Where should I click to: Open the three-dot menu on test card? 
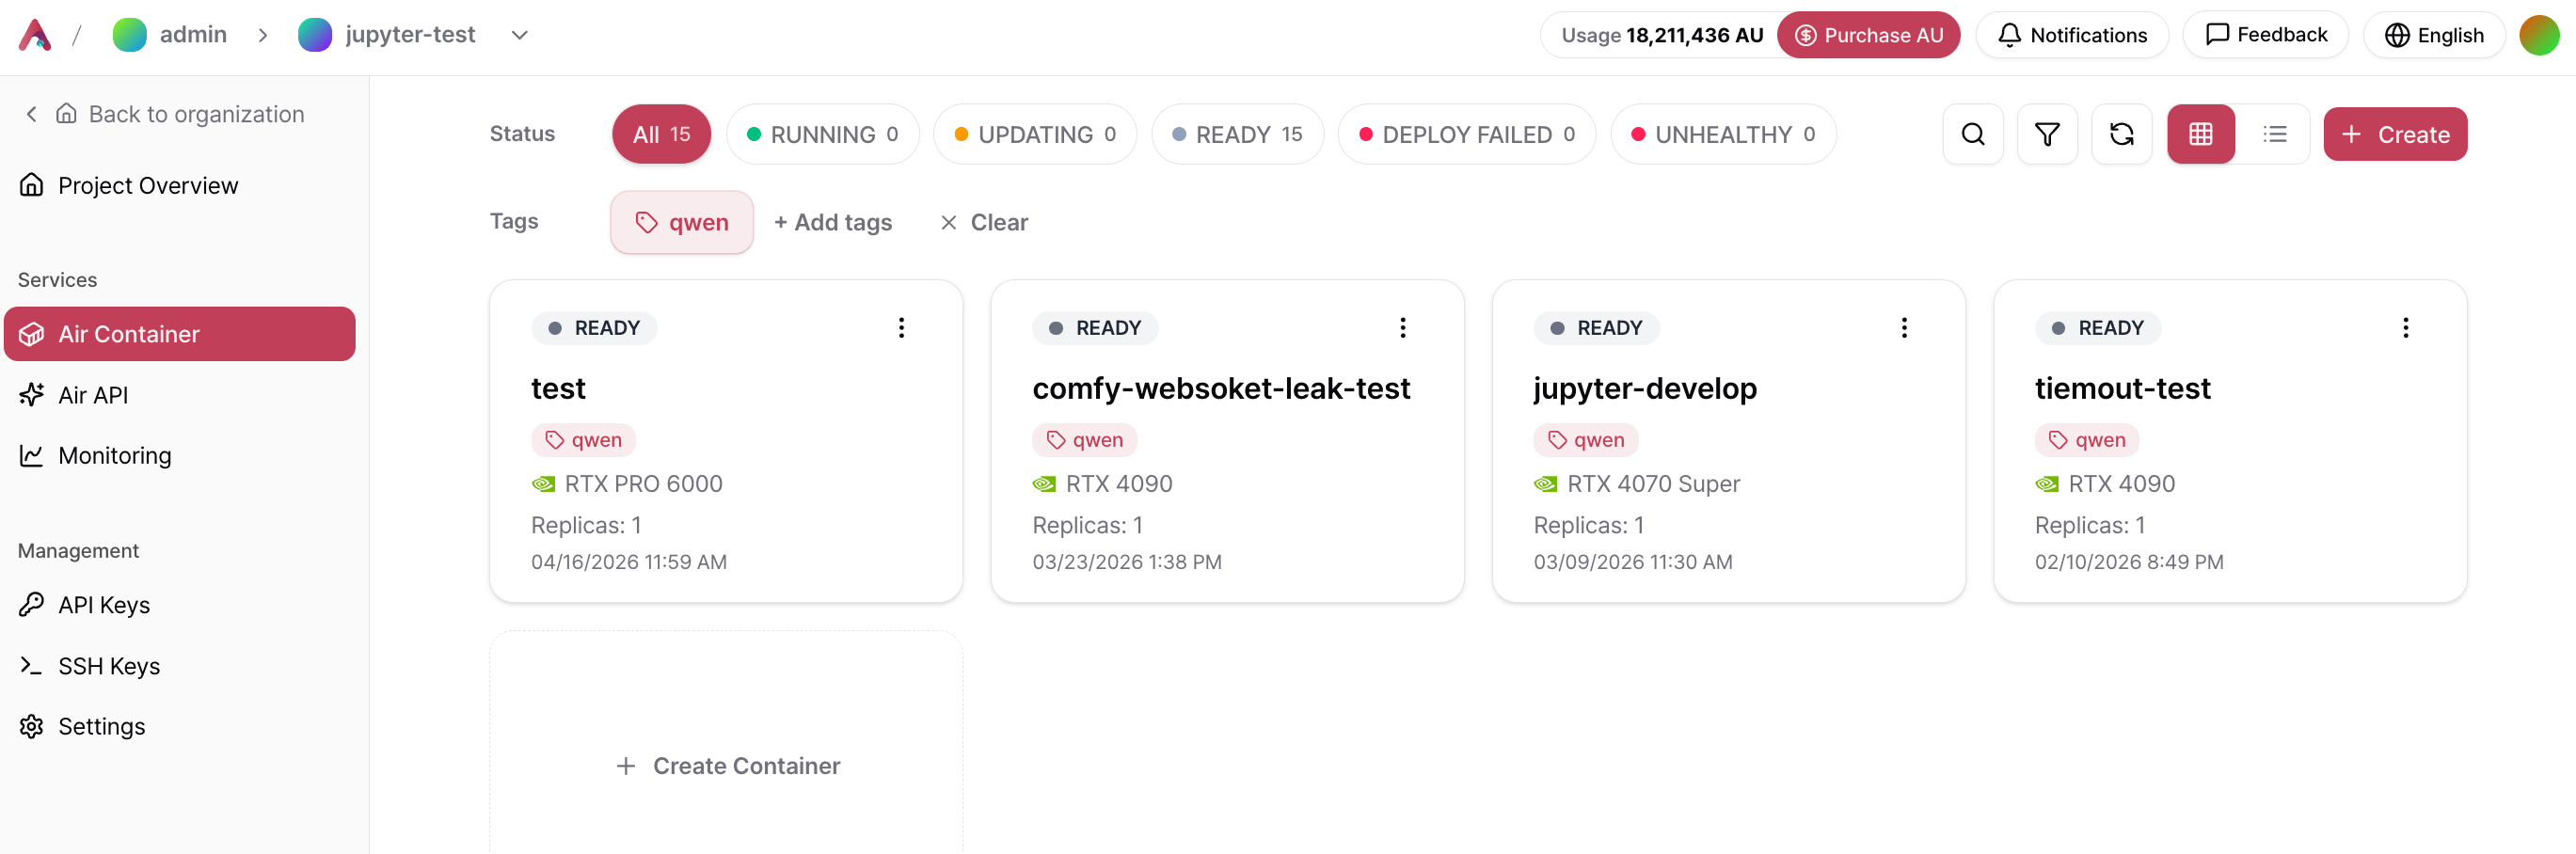pyautogui.click(x=901, y=328)
